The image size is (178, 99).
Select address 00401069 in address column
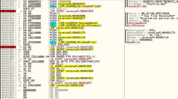8,2
